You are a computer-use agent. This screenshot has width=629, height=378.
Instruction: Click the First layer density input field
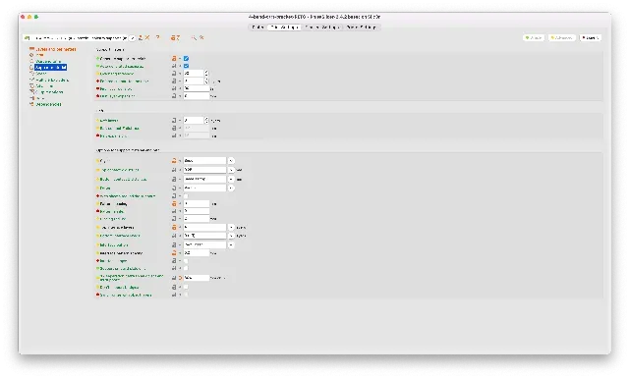tap(197, 88)
